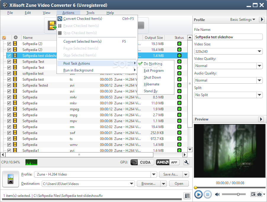Start preview playback with the Play button
Viewport: 267px width, 202px height.
198,194
